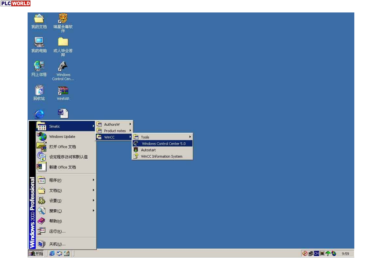Open 设定程序访问和默认值 entry

[66, 157]
